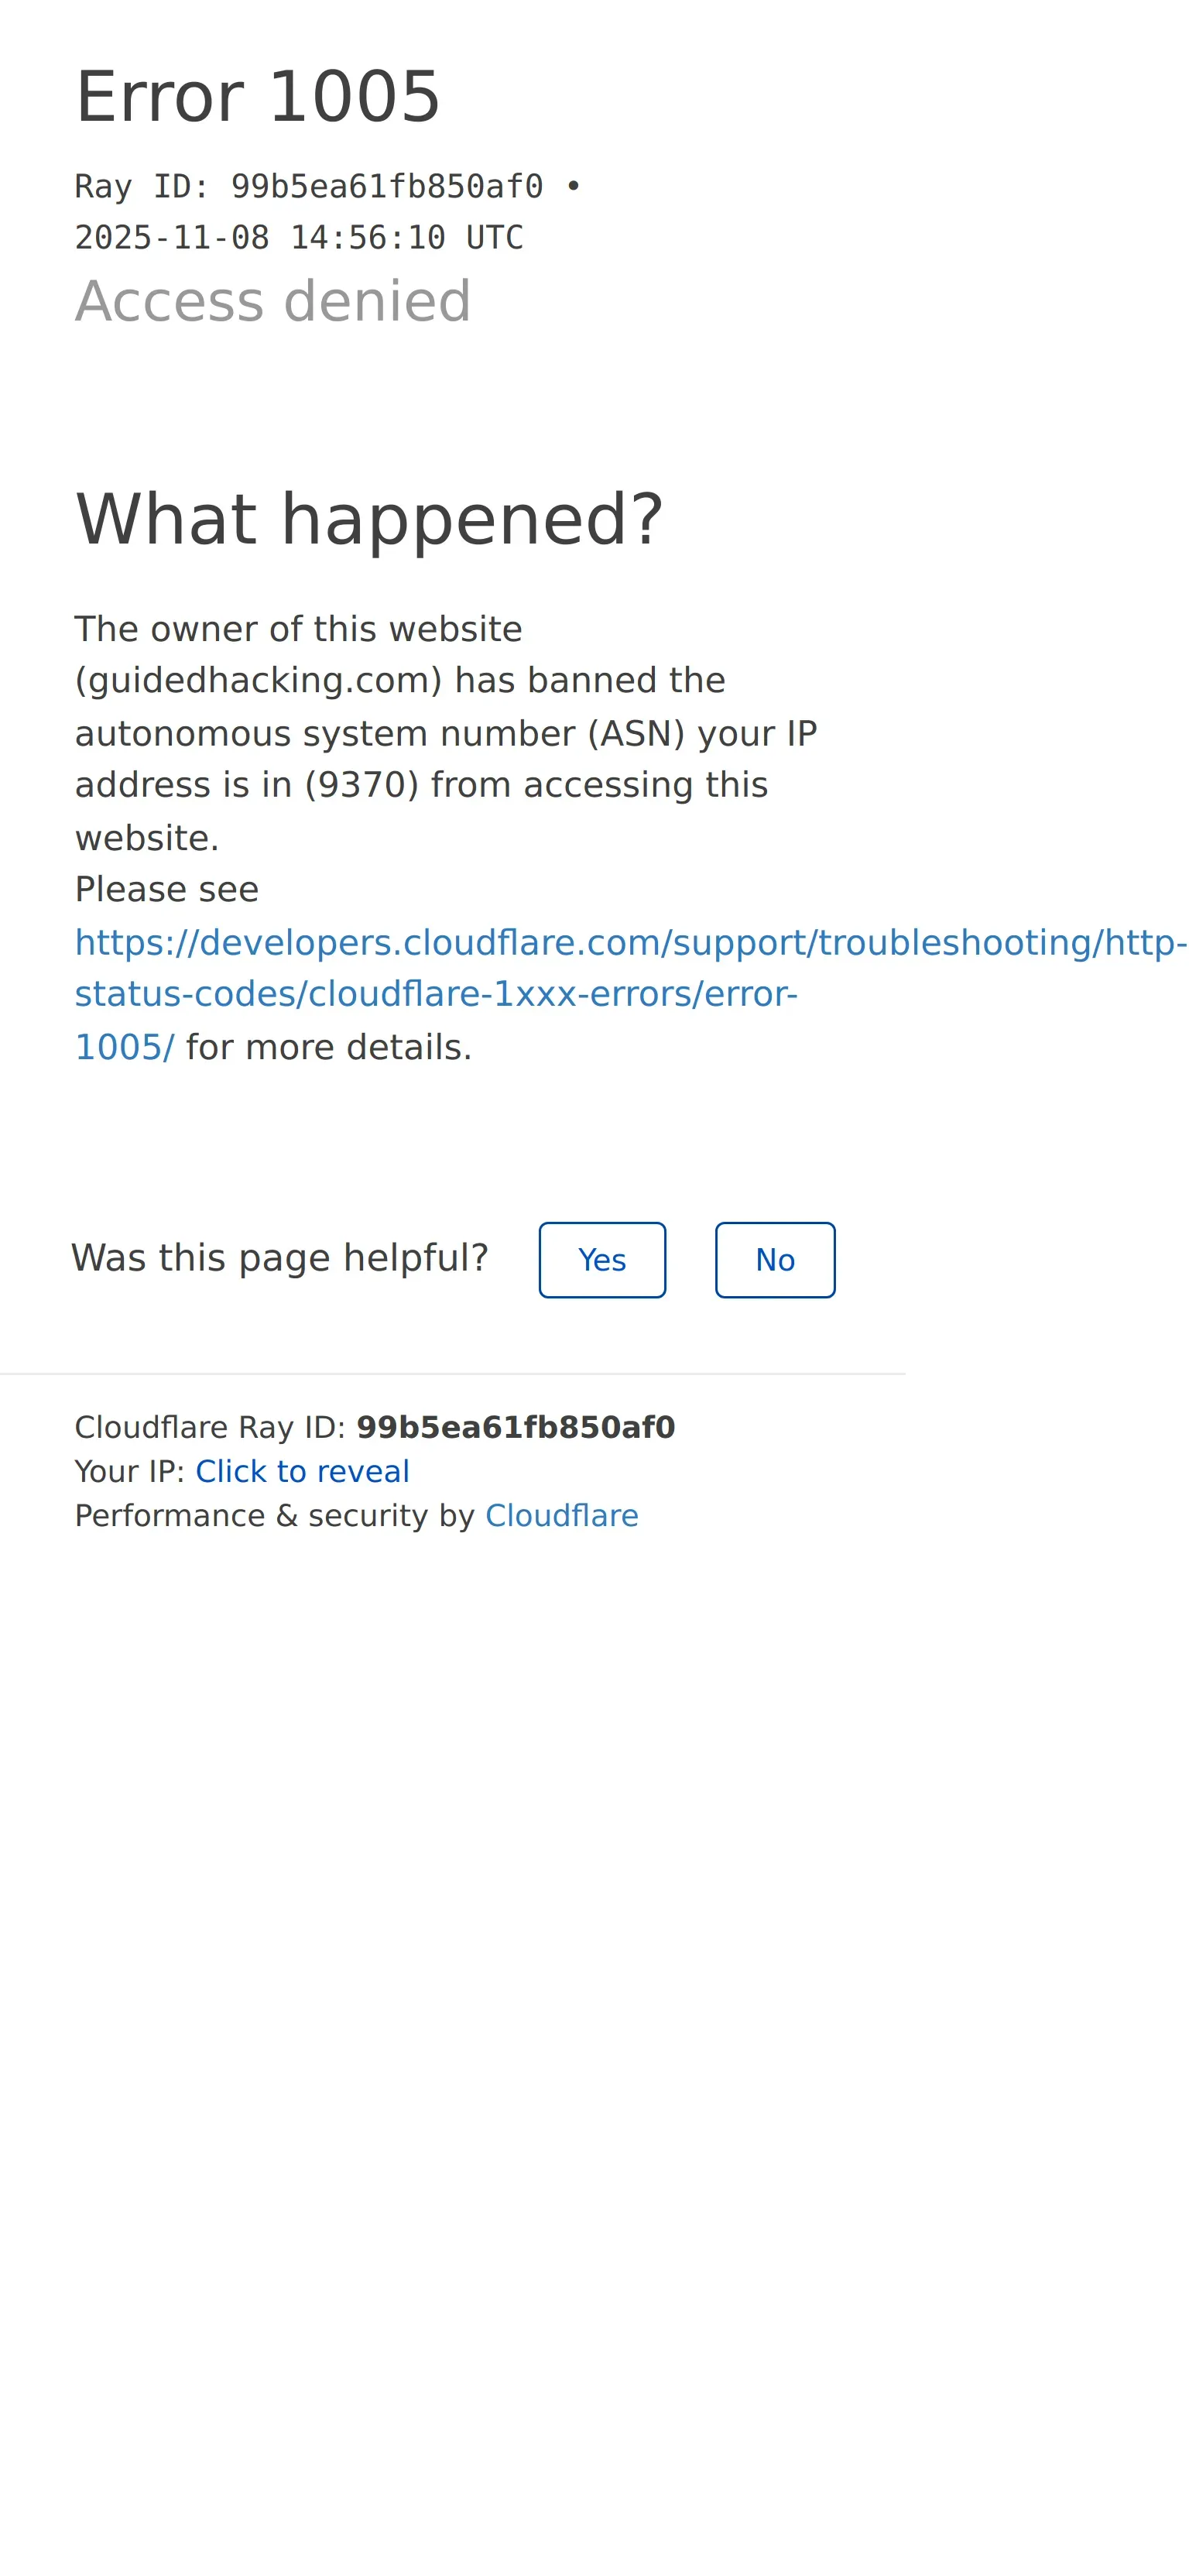Click the horizontal divider above the footer
The width and height of the screenshot is (1189, 2576).
(453, 1374)
